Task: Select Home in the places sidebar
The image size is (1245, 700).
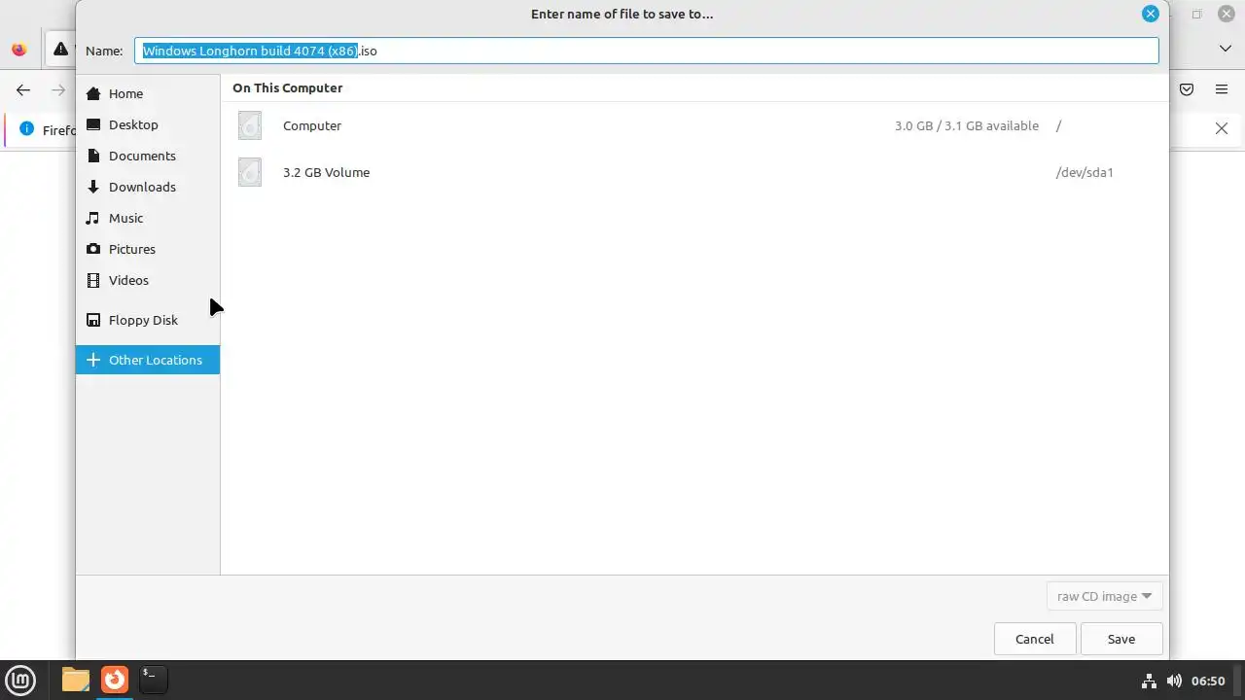Action: coord(148,93)
